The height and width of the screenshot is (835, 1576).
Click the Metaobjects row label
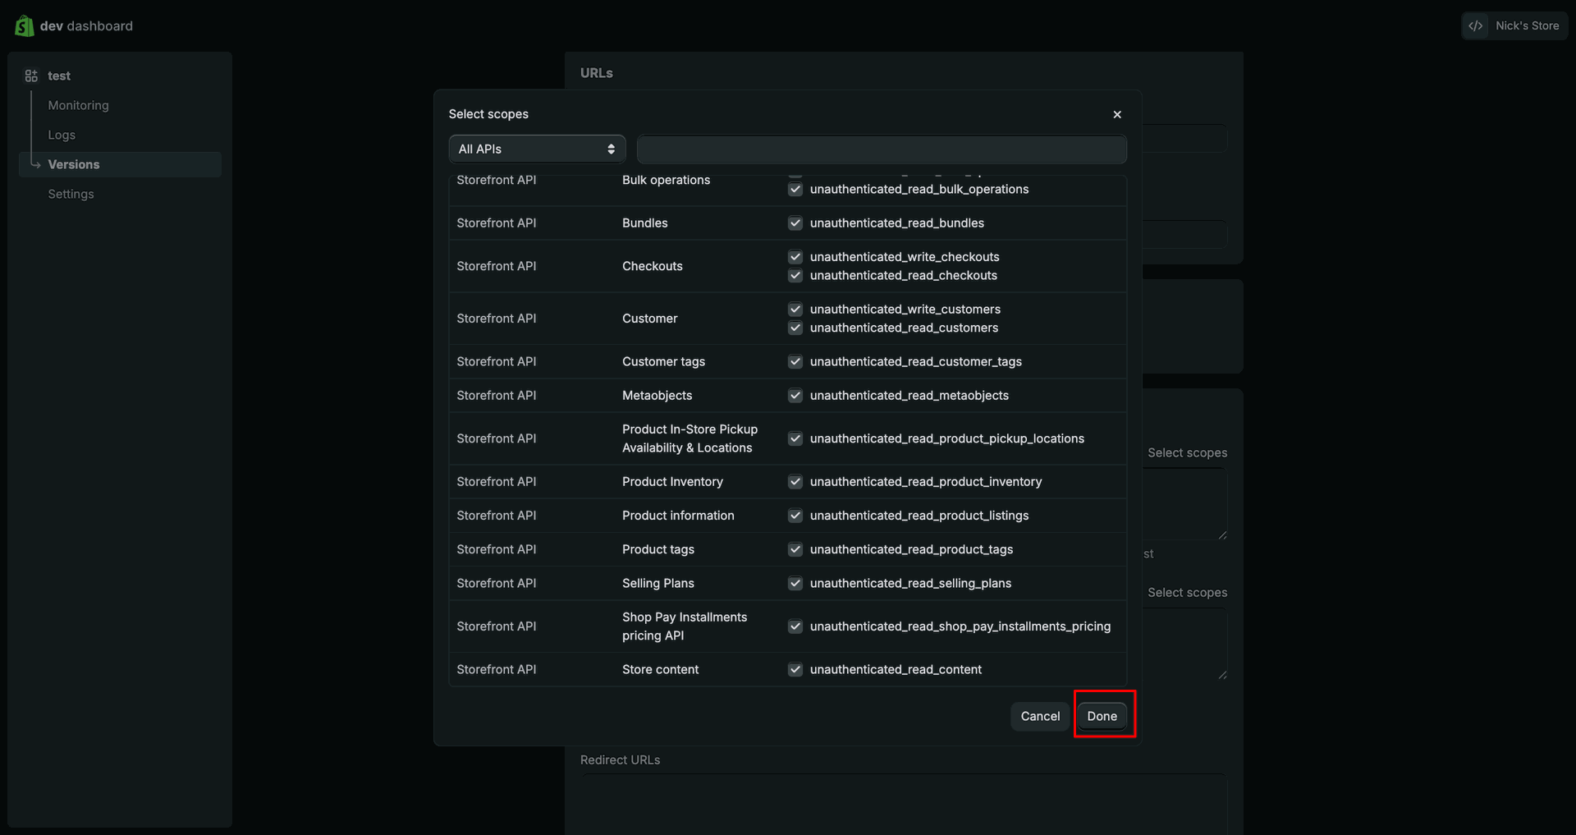pyautogui.click(x=657, y=396)
